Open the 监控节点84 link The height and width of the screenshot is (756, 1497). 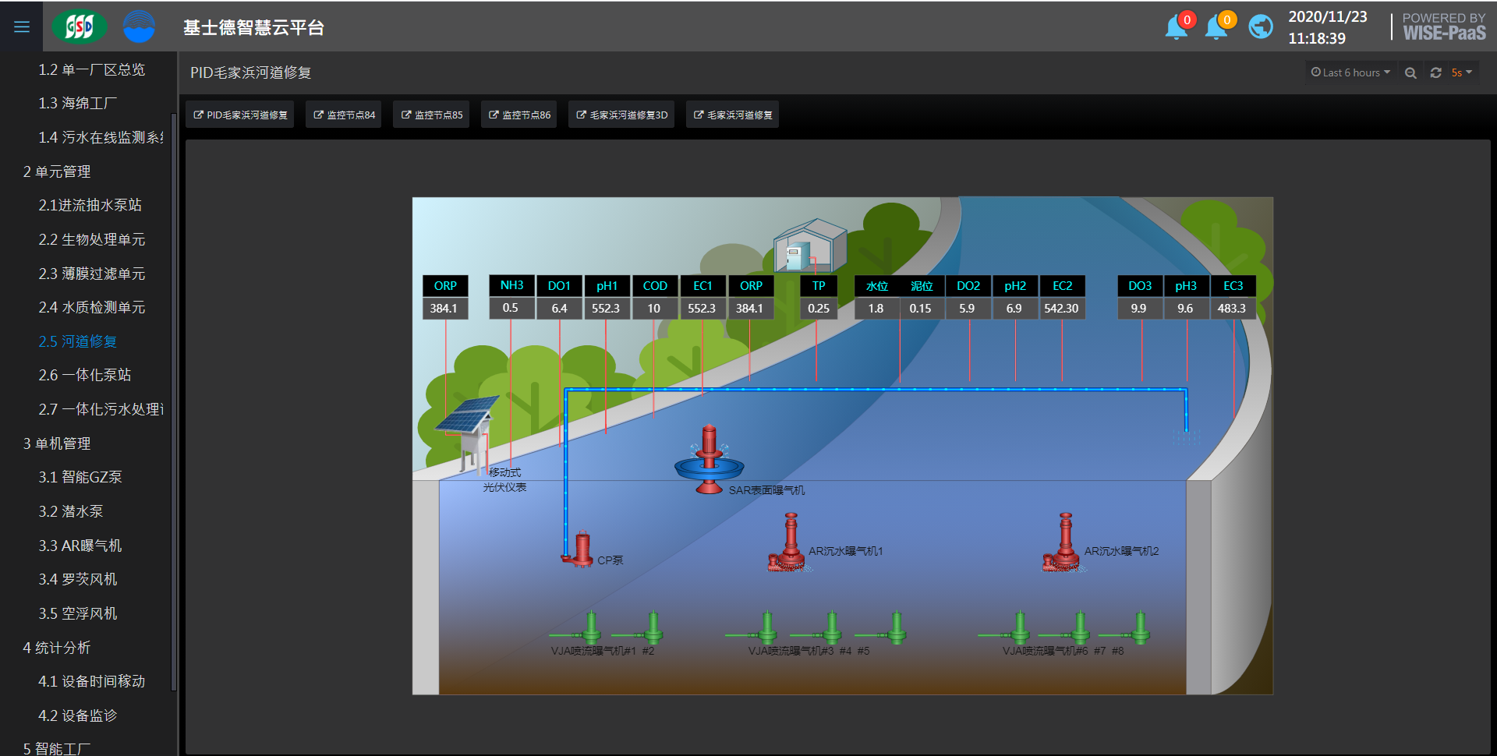point(344,115)
